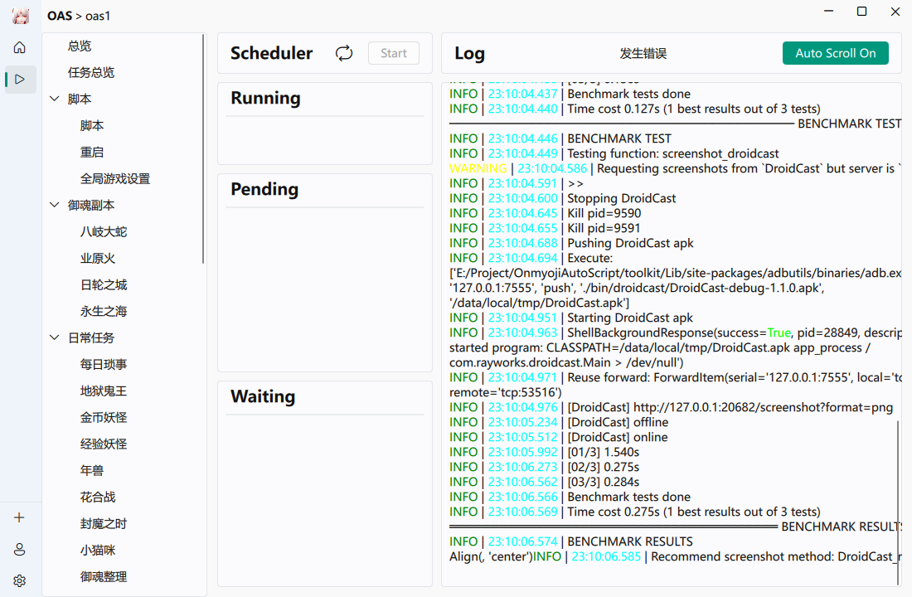Open the settings gear icon
Viewport: 912px width, 597px height.
click(20, 581)
